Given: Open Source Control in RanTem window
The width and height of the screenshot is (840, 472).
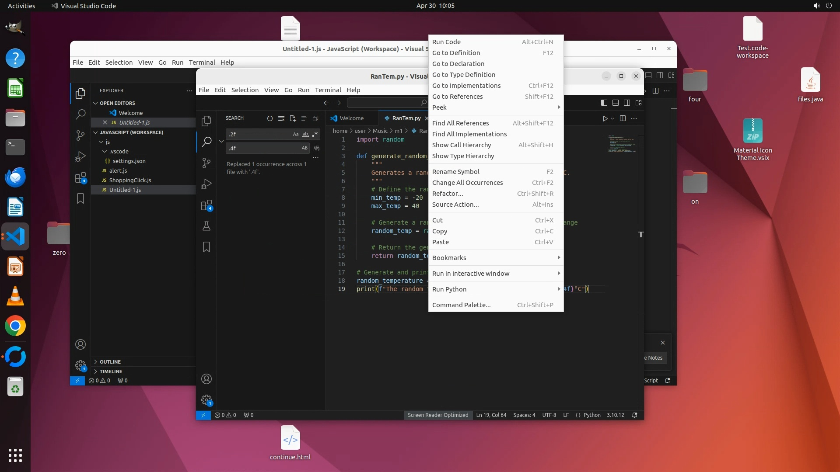Looking at the screenshot, I should [206, 163].
